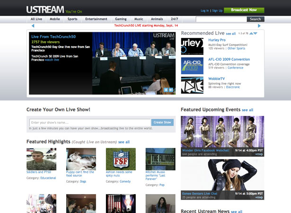Open the Music tab
This screenshot has width=291, height=213.
tap(139, 19)
